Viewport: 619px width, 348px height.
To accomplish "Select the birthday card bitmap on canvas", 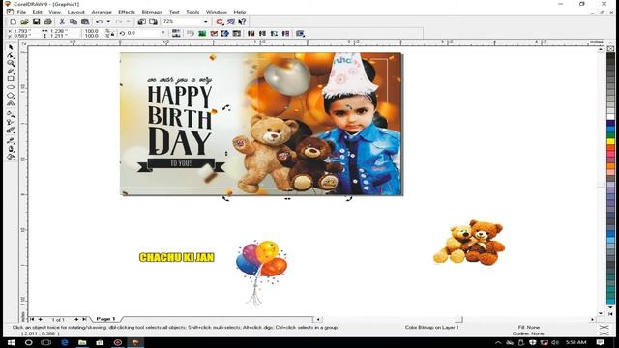I will pyautogui.click(x=261, y=124).
